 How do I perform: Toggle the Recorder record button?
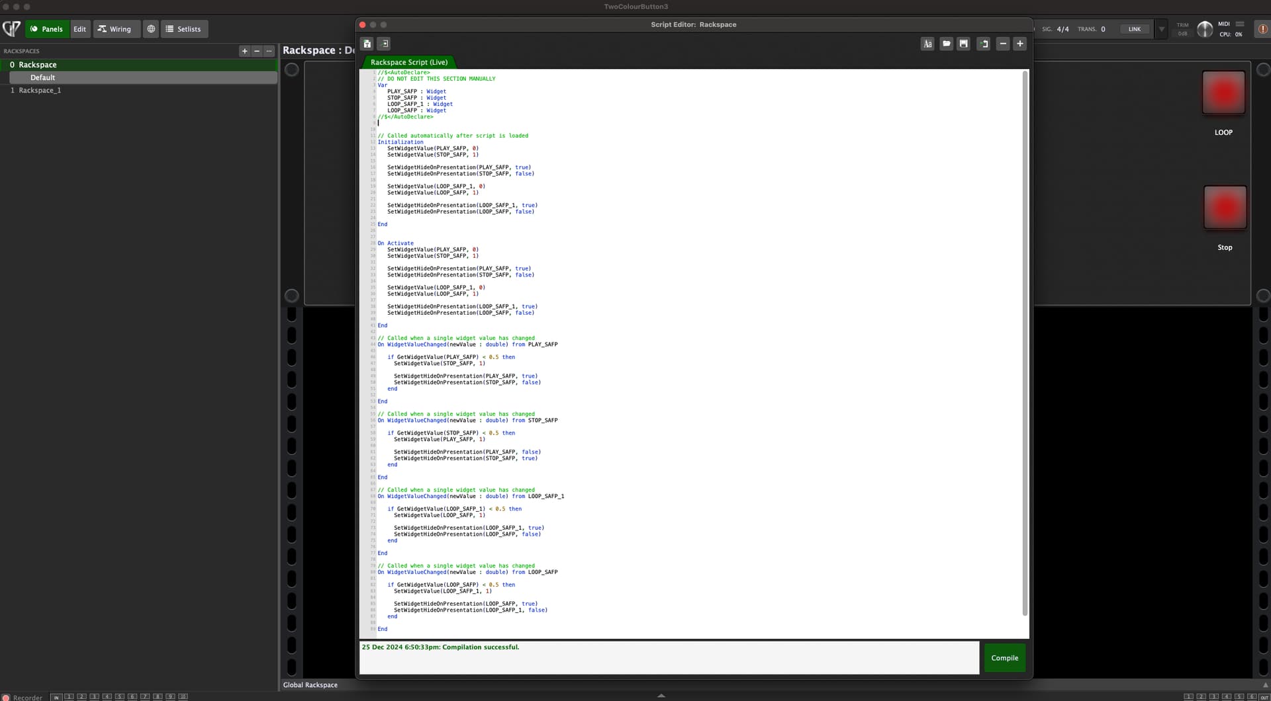(7, 697)
